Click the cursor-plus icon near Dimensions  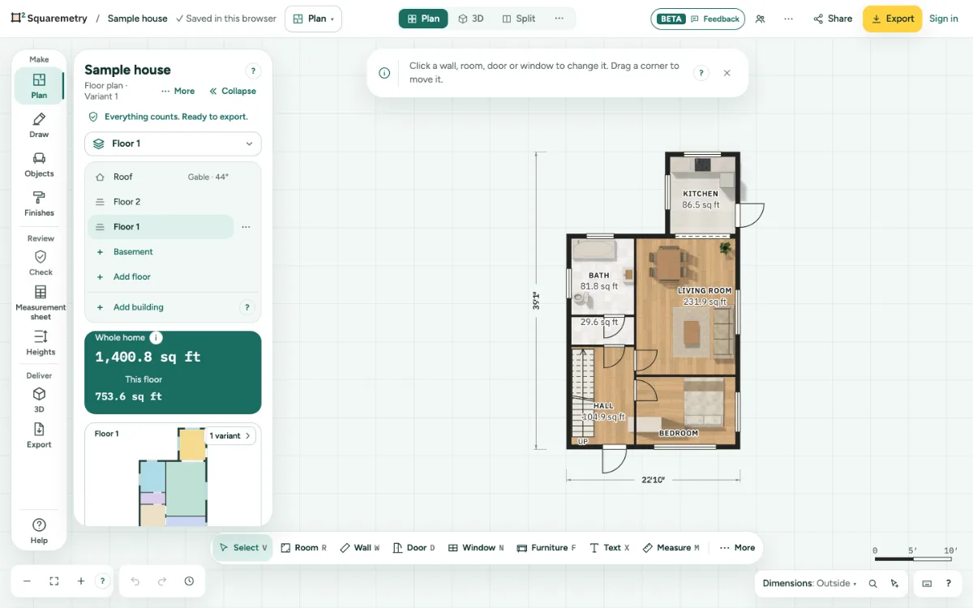pos(894,584)
